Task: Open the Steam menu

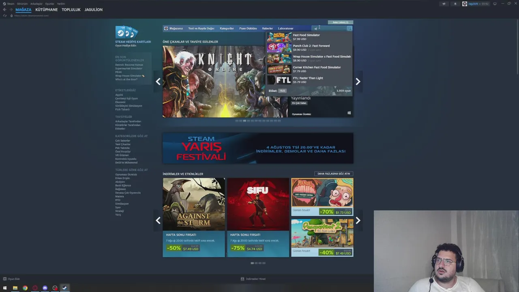Action: pos(11,4)
